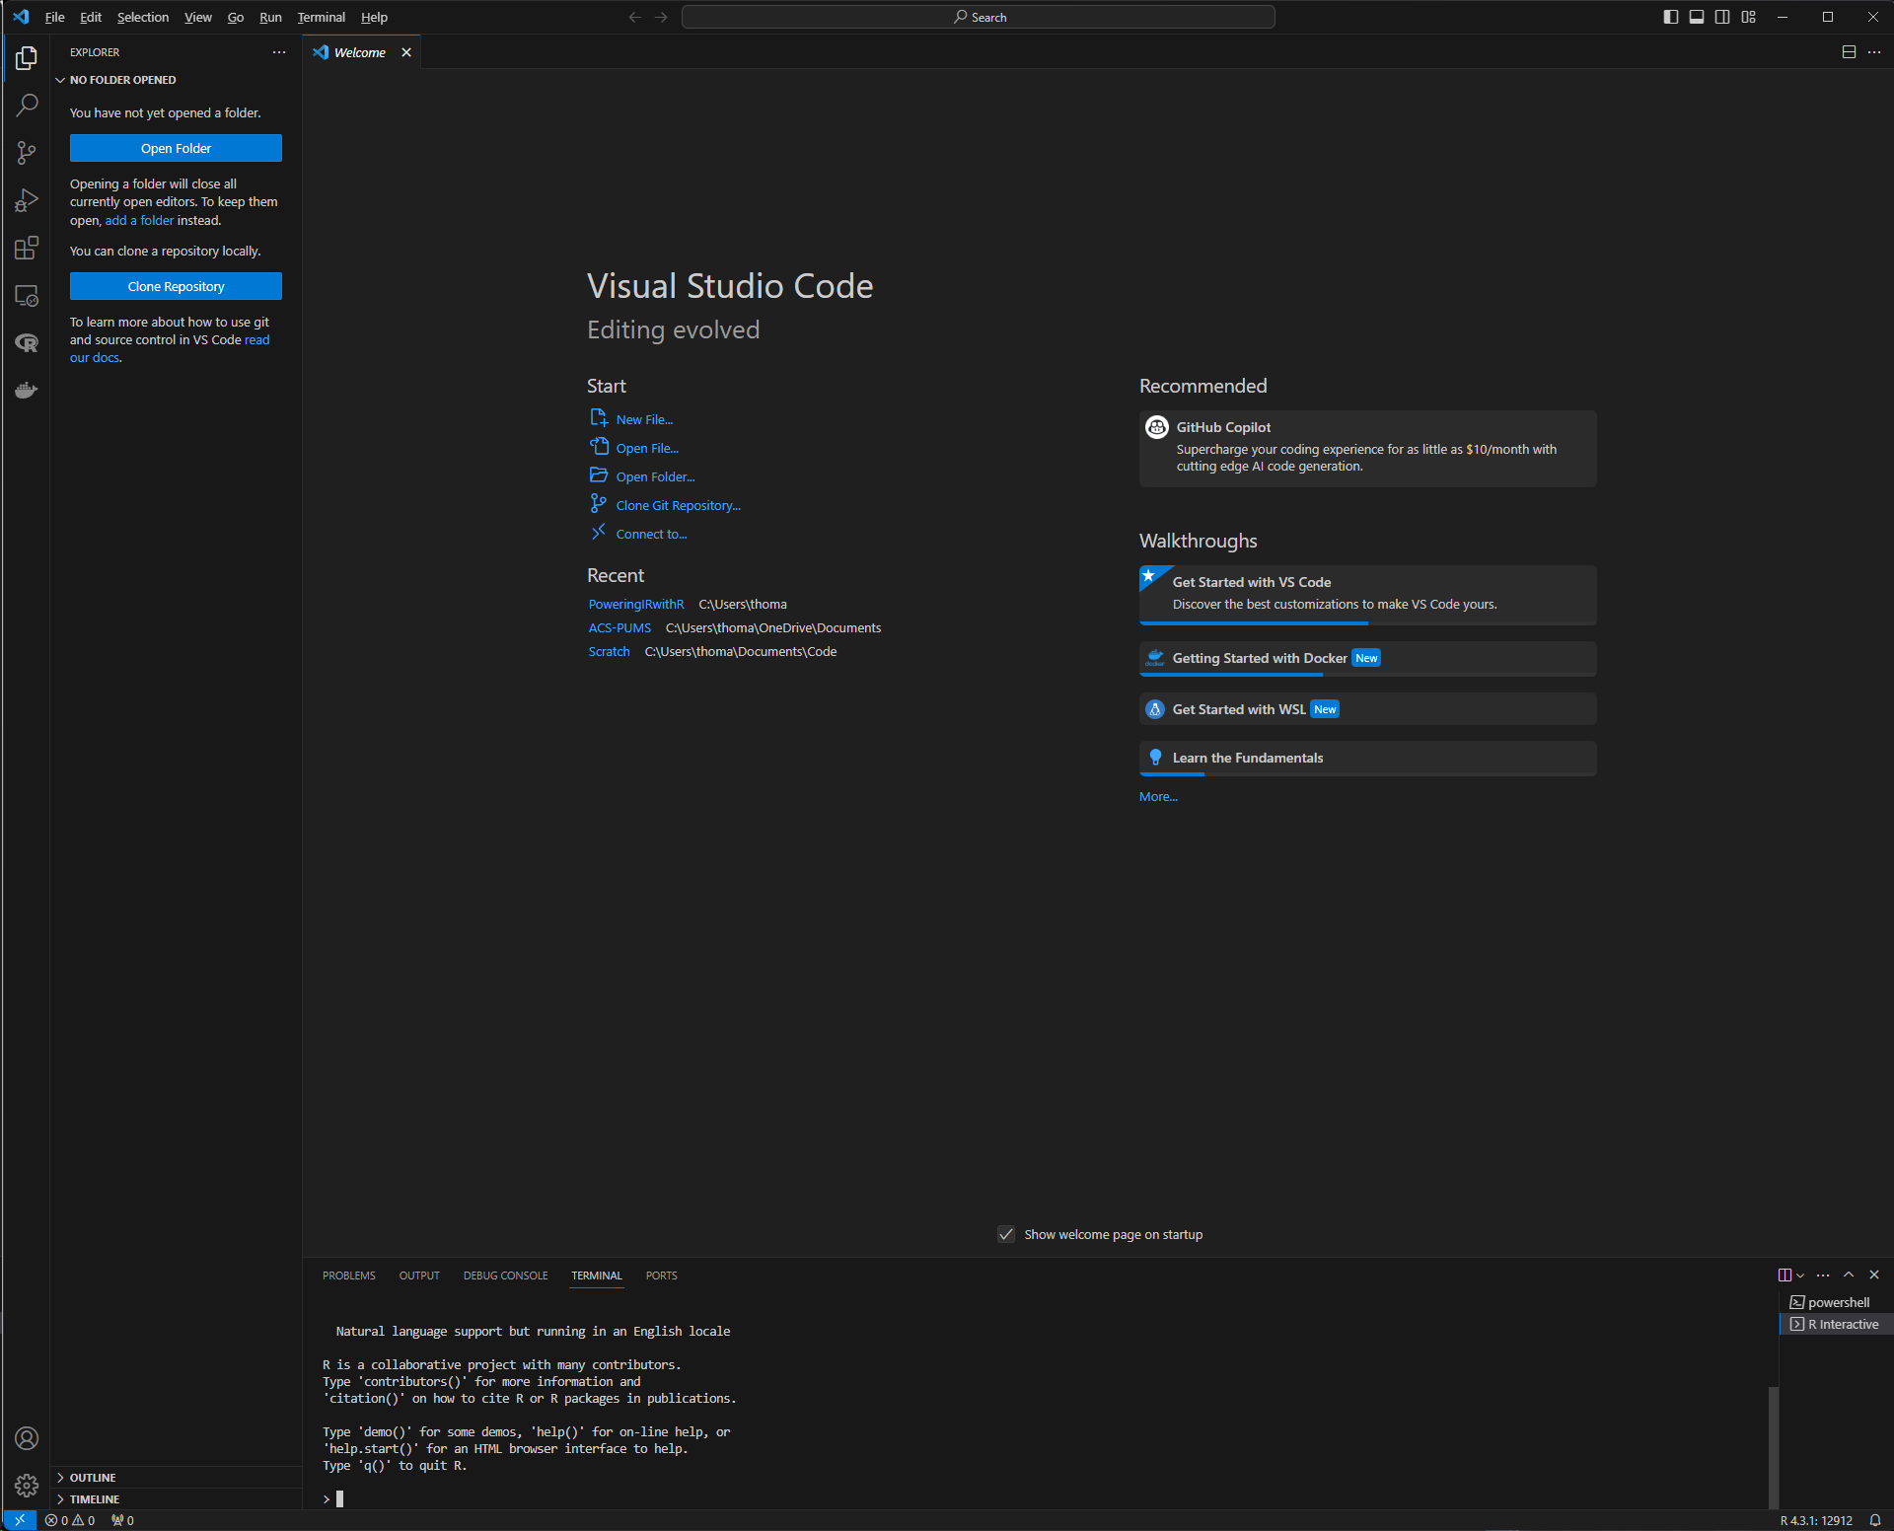The width and height of the screenshot is (1894, 1531).
Task: Switch to the Debug Console tab
Action: 505,1276
